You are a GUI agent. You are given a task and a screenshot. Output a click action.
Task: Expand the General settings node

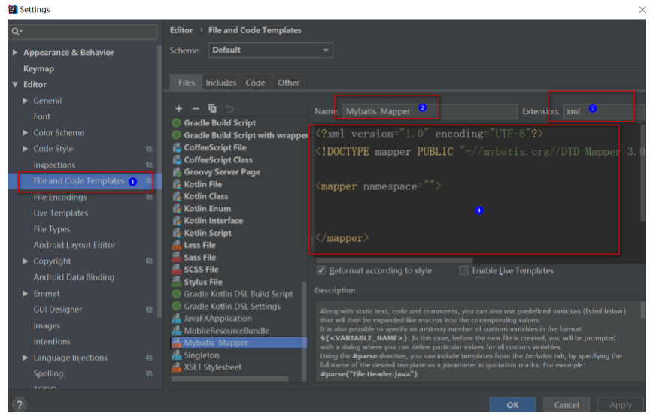click(x=26, y=101)
